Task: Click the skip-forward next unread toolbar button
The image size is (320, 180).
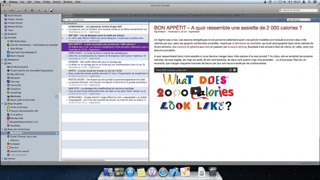Action: (x=11, y=10)
